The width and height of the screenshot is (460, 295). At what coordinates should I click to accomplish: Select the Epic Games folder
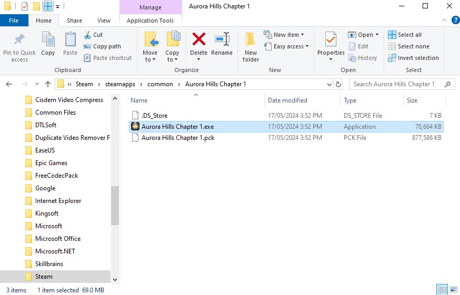pyautogui.click(x=46, y=163)
